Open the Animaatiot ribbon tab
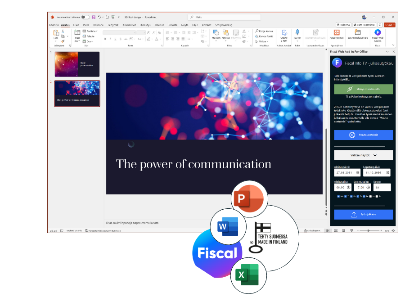Viewport: 414px width, 306px height. [x=129, y=25]
